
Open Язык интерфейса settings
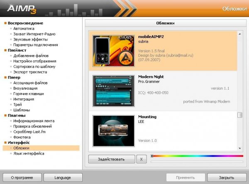point(29,153)
